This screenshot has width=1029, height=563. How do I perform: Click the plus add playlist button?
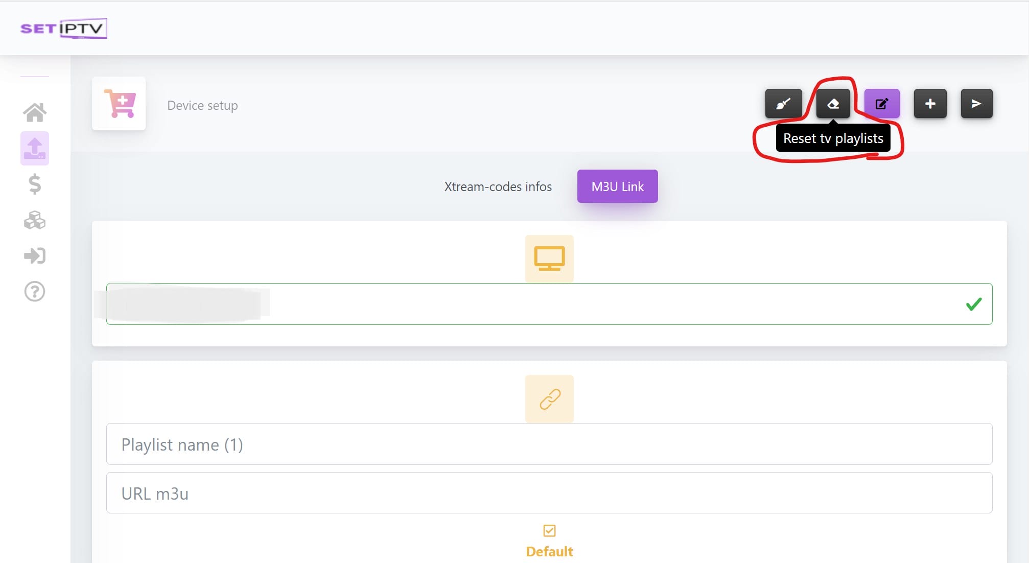(930, 104)
